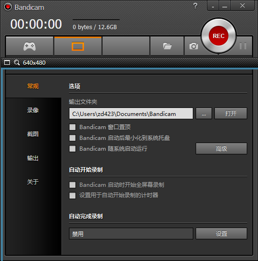Open the 输出 settings tab

pos(33,158)
